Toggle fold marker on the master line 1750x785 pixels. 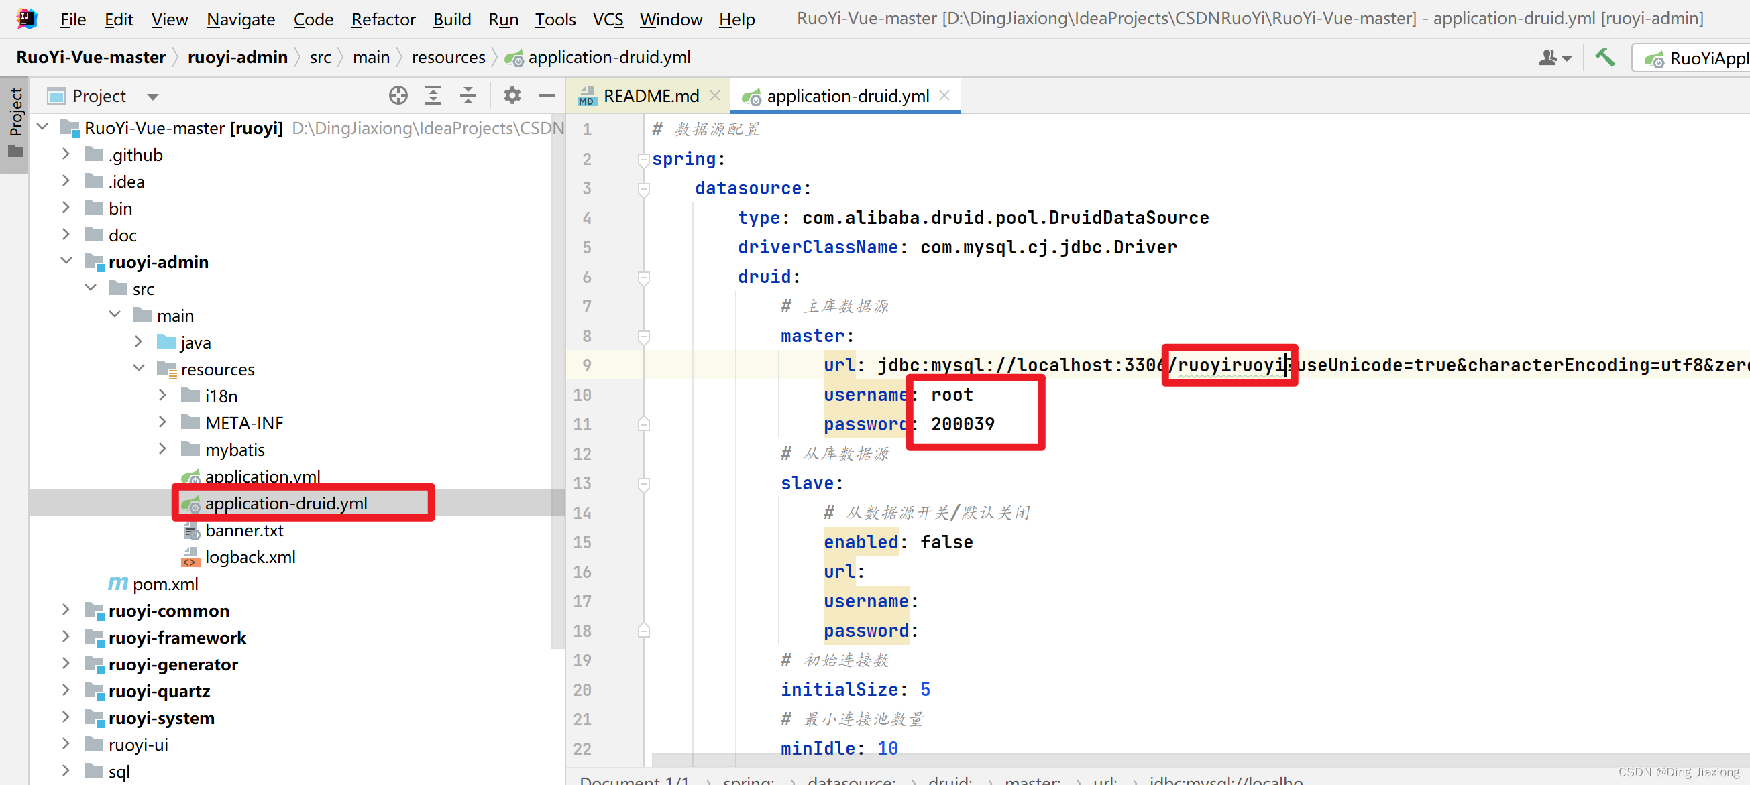tap(643, 336)
